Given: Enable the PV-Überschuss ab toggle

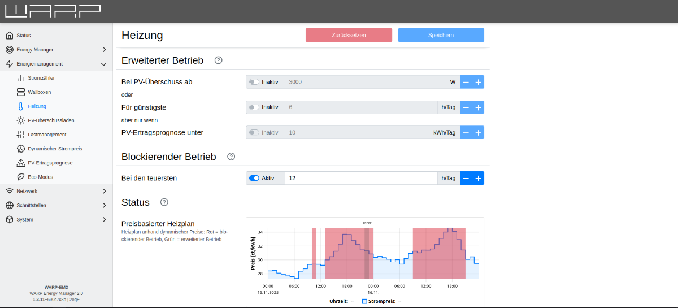Looking at the screenshot, I should coord(254,82).
